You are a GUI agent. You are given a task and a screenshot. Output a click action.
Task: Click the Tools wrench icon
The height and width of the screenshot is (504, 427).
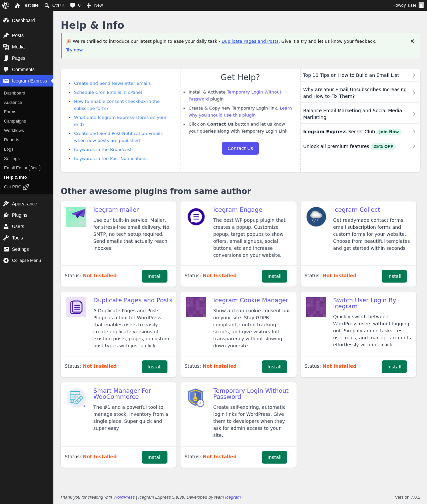click(6, 238)
